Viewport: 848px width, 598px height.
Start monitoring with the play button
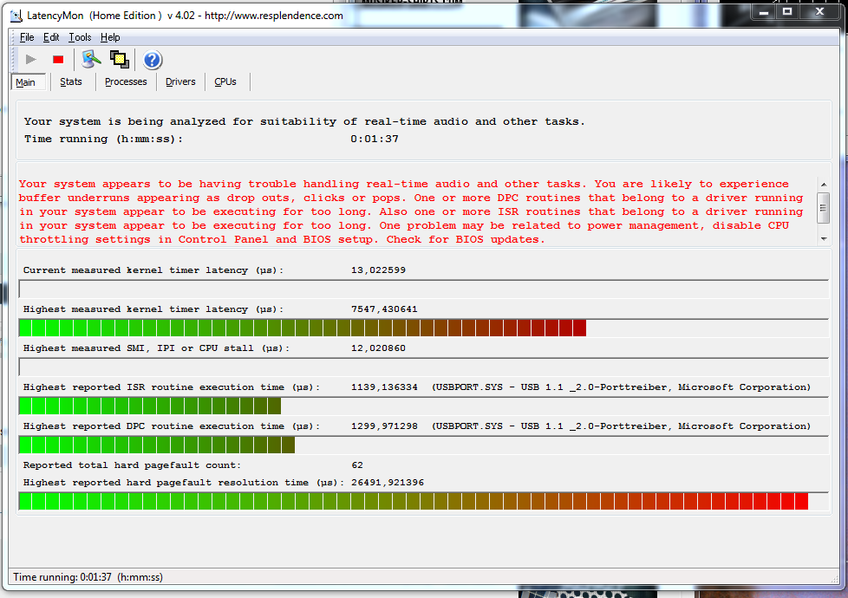coord(31,60)
